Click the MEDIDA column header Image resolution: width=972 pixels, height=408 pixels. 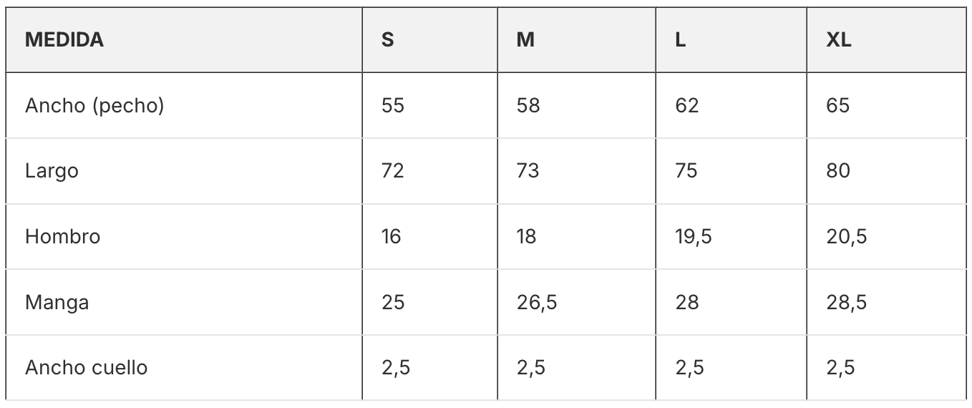64,40
